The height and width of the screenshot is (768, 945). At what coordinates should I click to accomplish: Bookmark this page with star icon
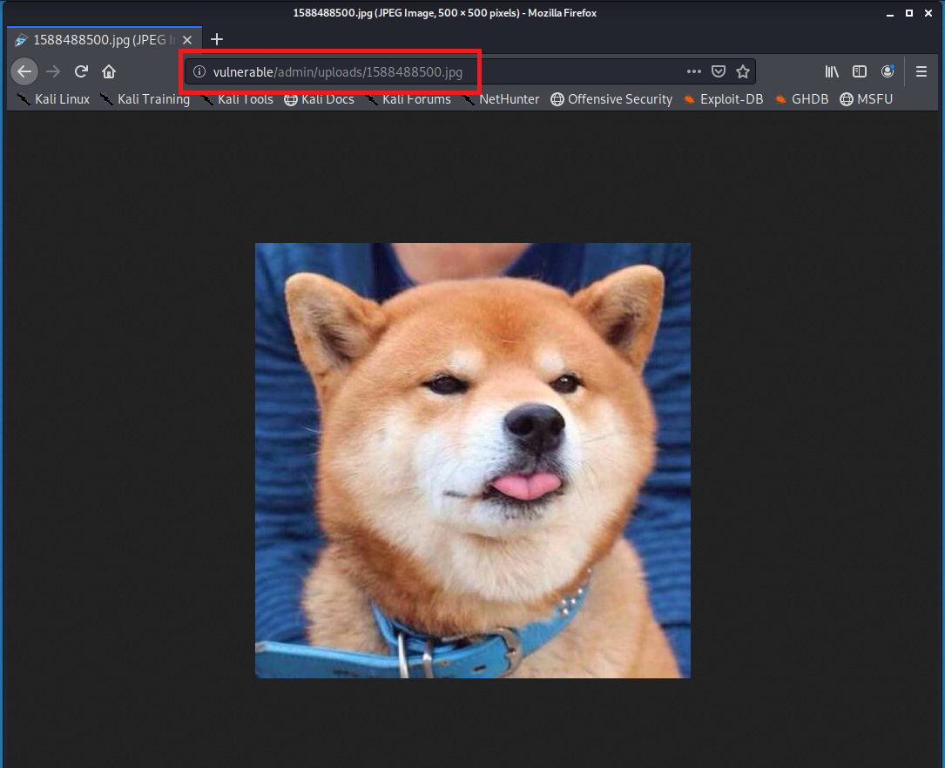(743, 71)
